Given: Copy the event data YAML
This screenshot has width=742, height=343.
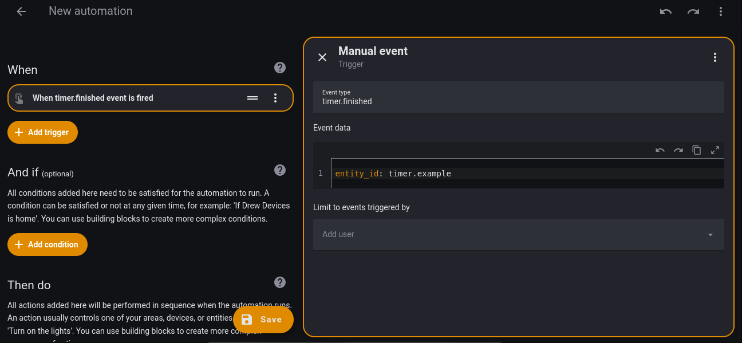Looking at the screenshot, I should [697, 150].
